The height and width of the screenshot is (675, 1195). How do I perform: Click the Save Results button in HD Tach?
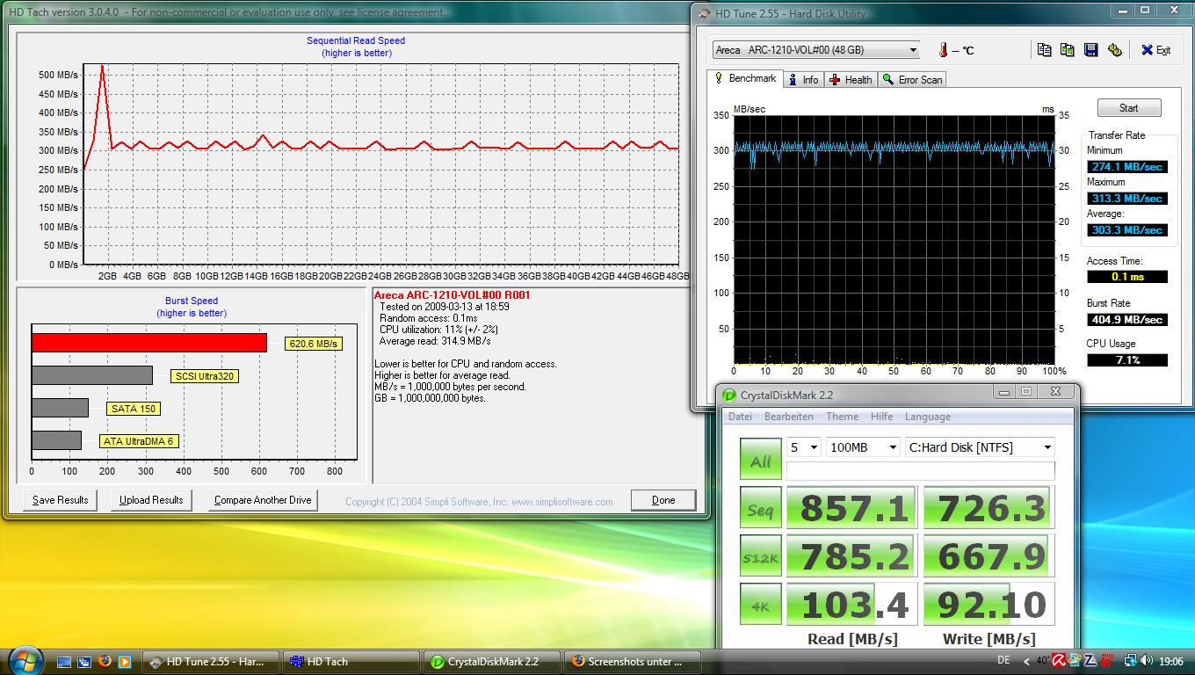coord(61,500)
